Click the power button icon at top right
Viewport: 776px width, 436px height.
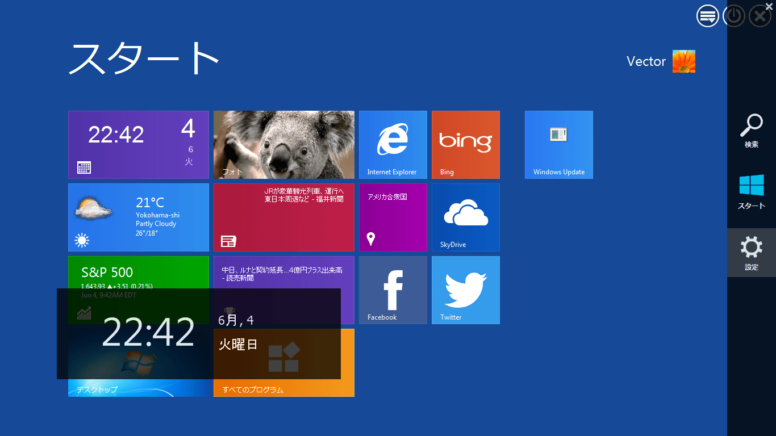point(734,16)
